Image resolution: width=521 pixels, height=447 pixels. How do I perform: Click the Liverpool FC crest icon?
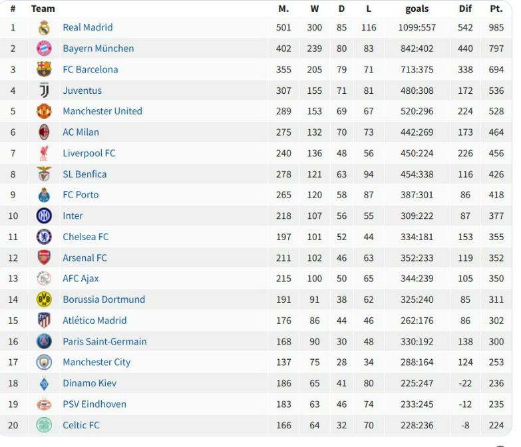pyautogui.click(x=44, y=153)
